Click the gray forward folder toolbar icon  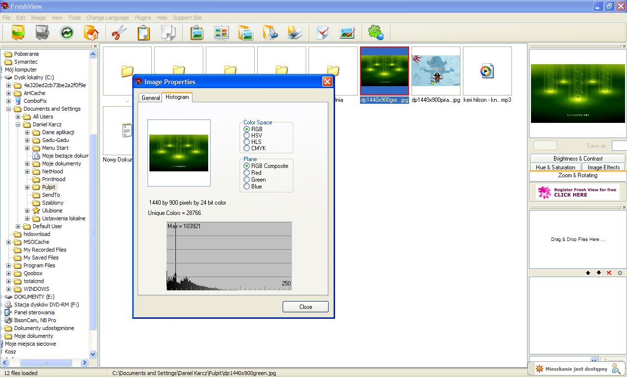pyautogui.click(x=43, y=33)
